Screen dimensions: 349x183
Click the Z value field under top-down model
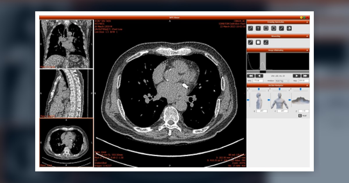pyautogui.click(x=304, y=111)
